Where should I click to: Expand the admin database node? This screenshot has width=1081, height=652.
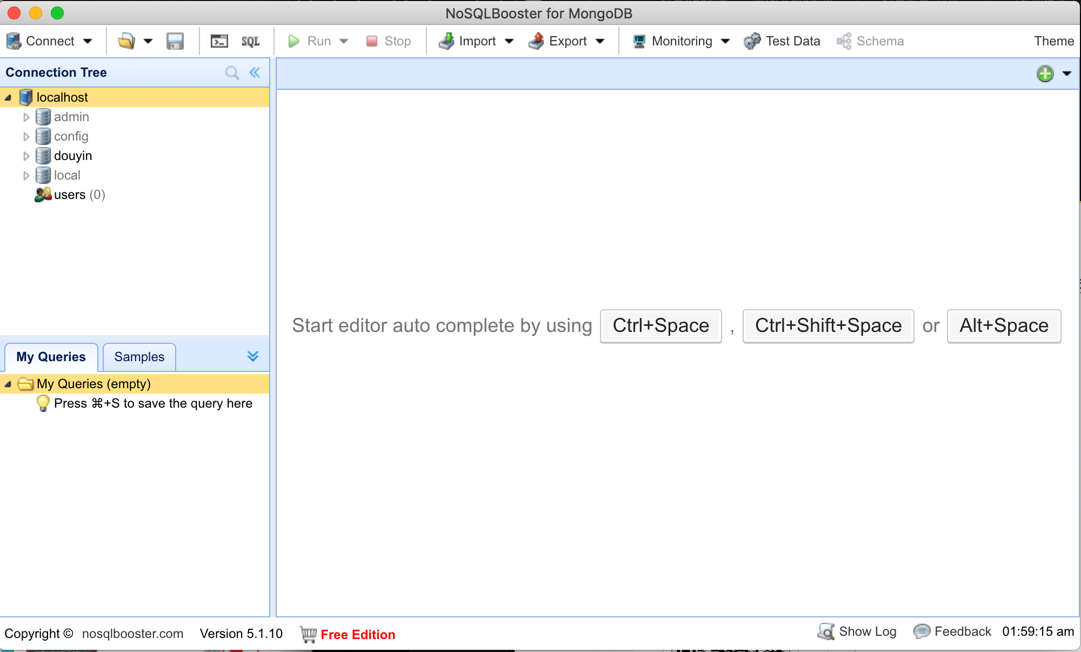click(26, 117)
